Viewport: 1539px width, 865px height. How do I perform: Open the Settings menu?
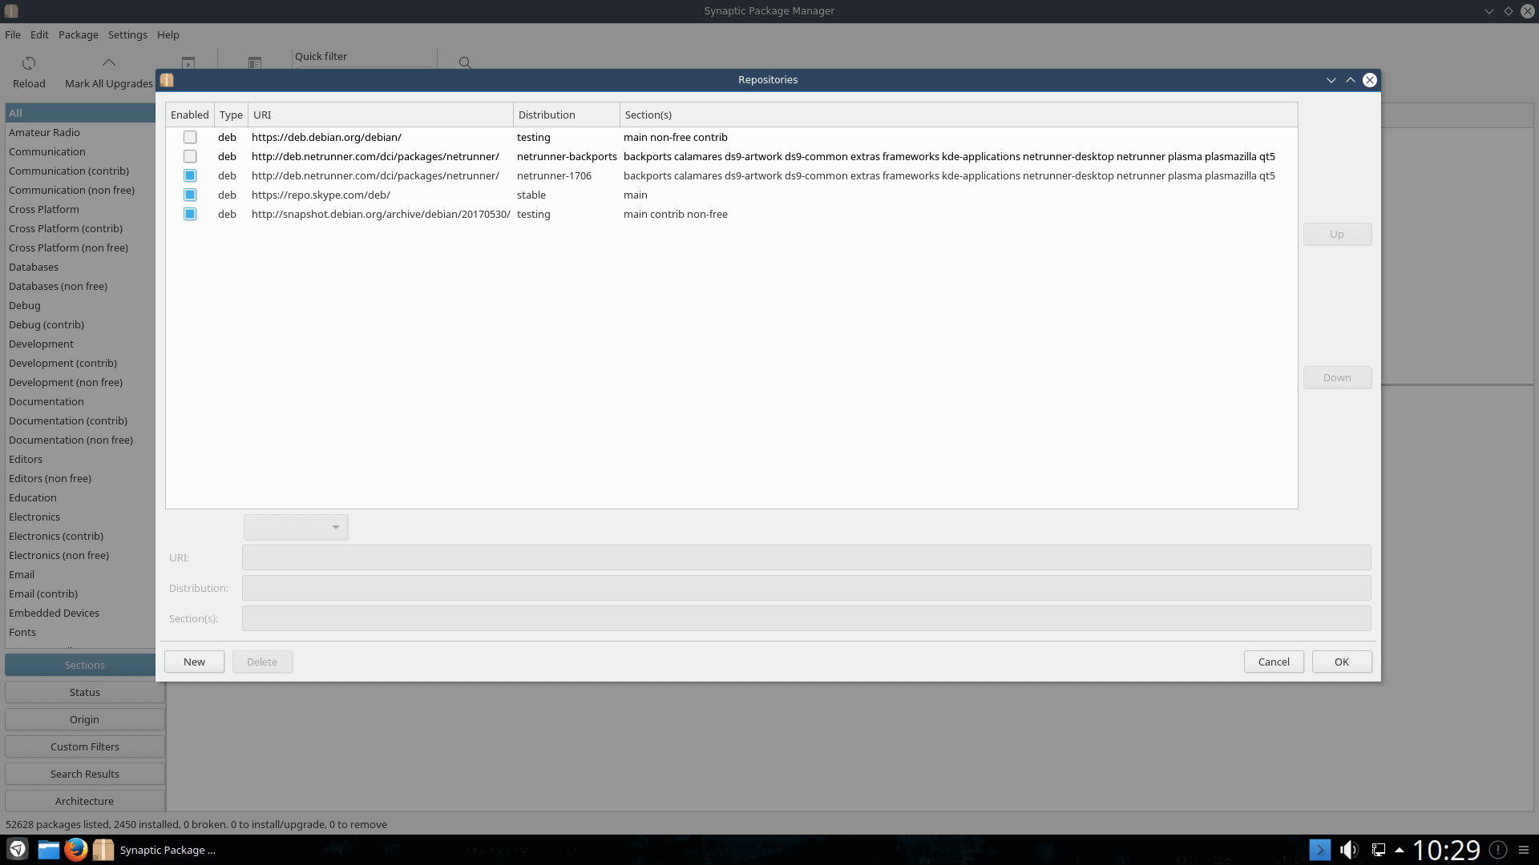127,34
